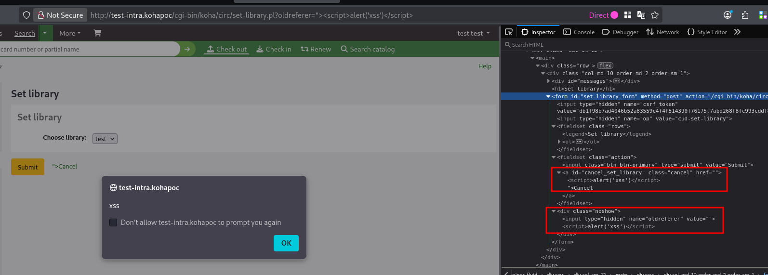Click the QR grid icon in address bar
Image resolution: width=768 pixels, height=275 pixels.
[628, 15]
